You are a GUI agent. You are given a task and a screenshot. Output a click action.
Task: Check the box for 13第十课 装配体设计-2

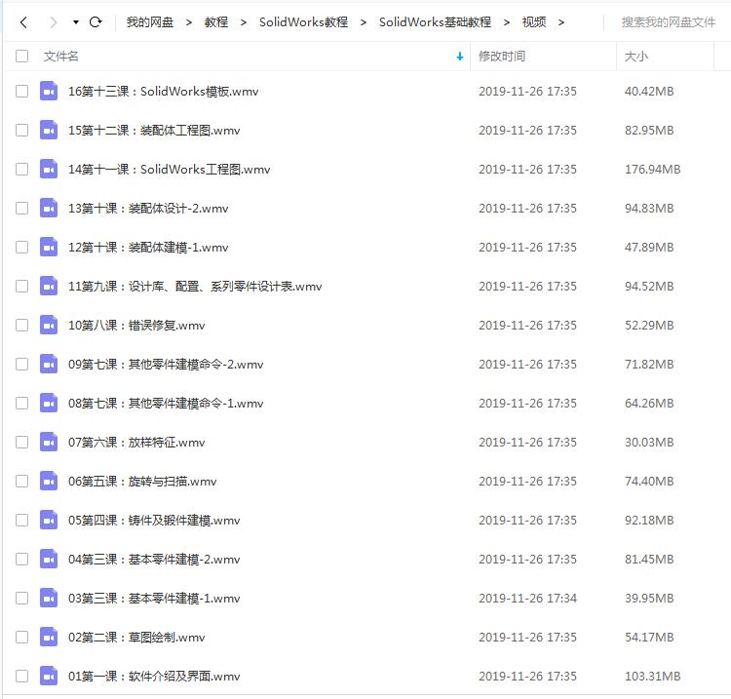(21, 208)
